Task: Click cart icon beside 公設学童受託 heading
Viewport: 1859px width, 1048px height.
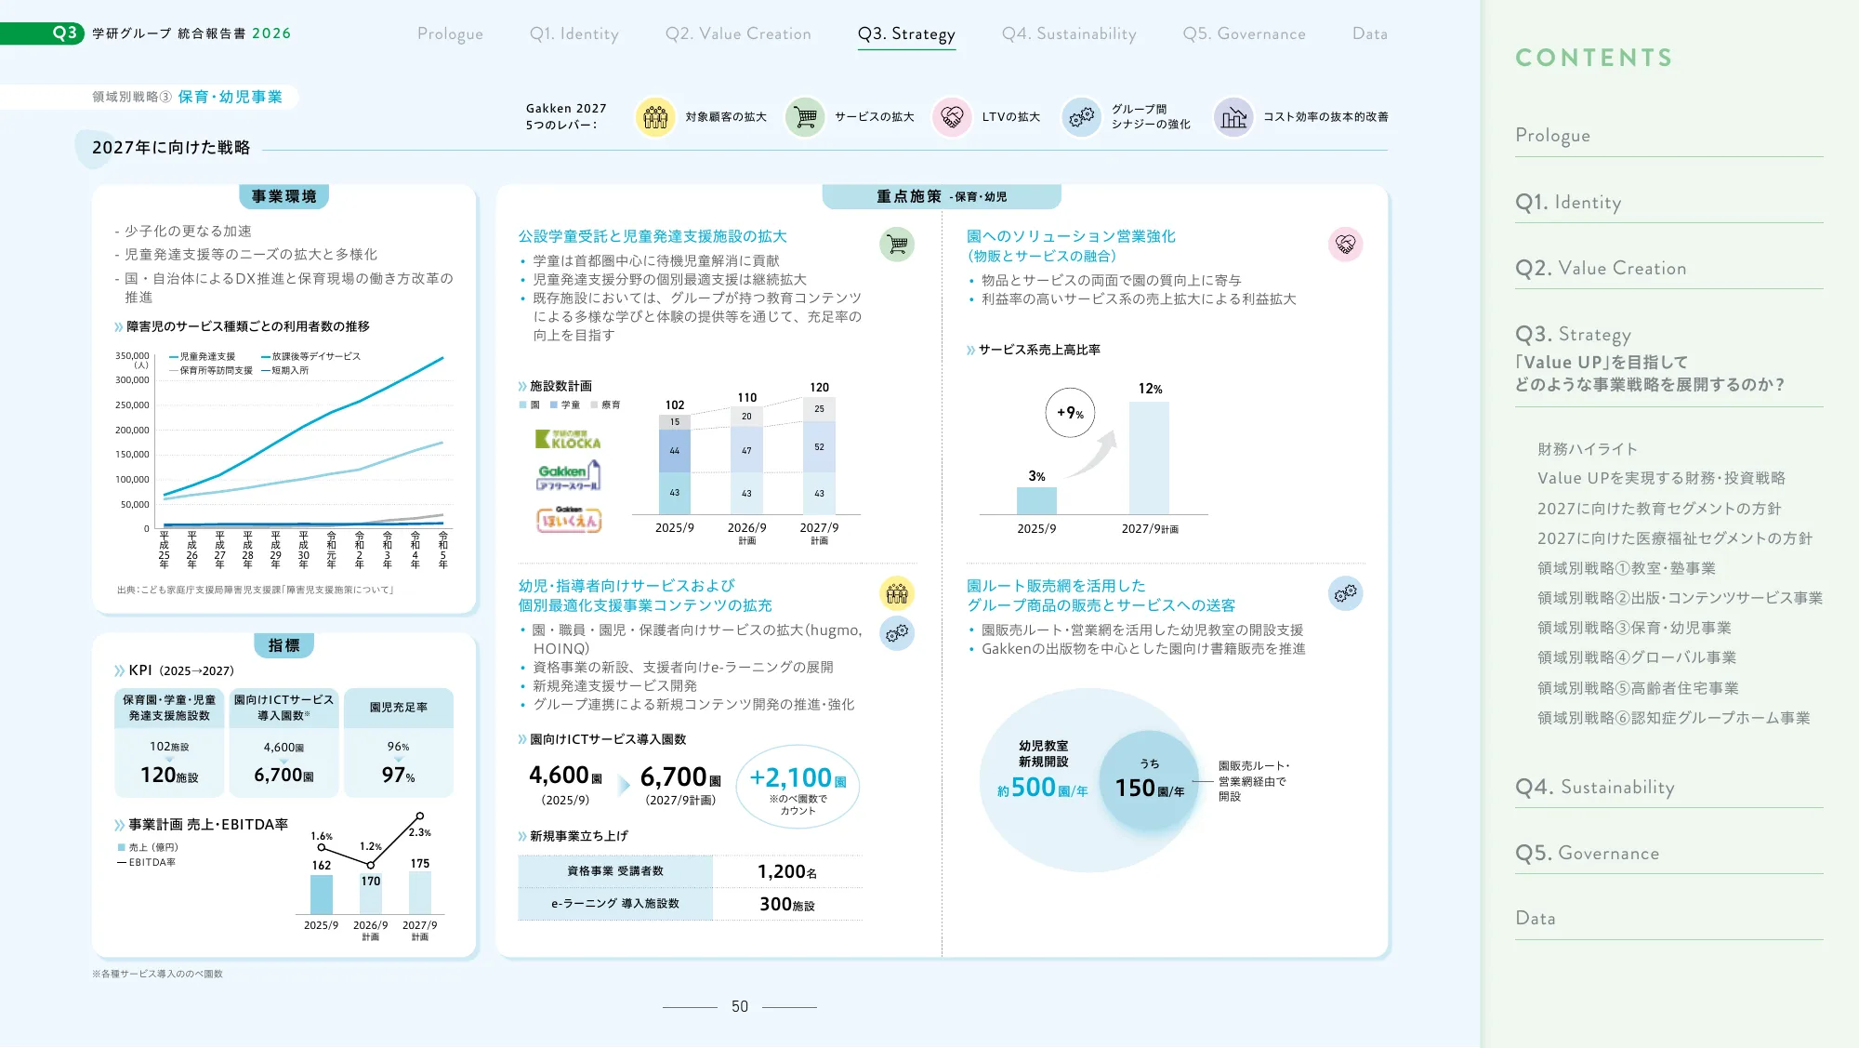Action: [x=897, y=245]
